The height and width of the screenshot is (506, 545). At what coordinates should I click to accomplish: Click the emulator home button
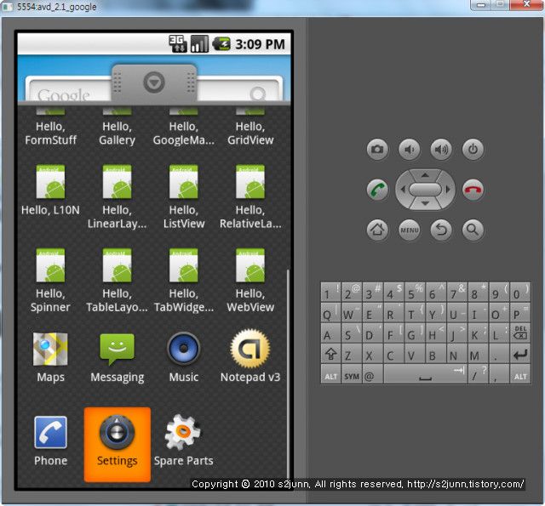[x=377, y=230]
